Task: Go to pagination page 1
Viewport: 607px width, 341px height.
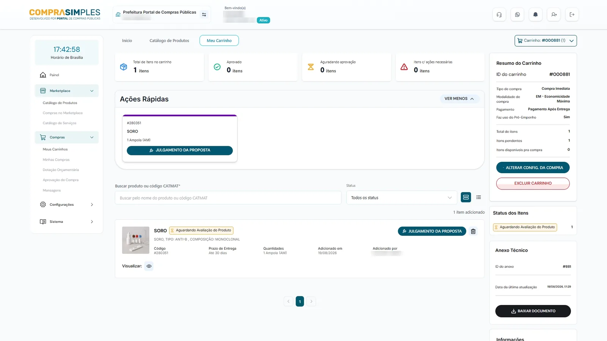Action: (x=300, y=301)
